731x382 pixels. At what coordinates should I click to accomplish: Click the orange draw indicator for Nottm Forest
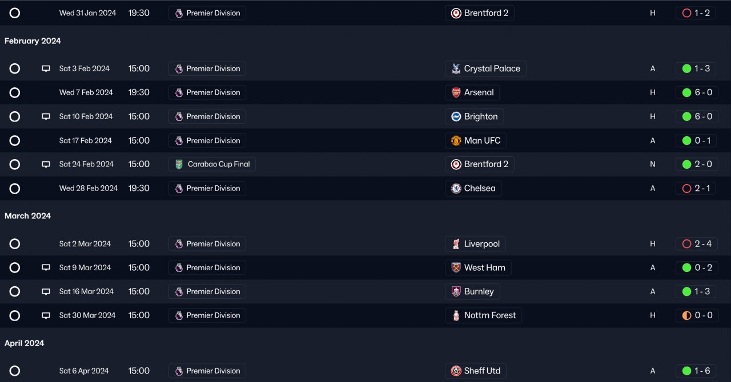[x=686, y=315]
